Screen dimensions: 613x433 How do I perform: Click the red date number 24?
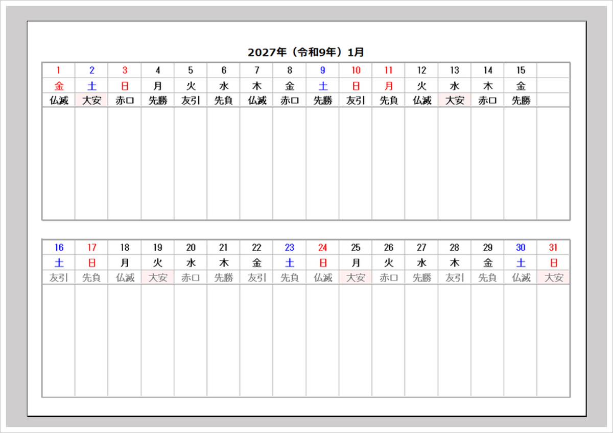click(x=322, y=248)
